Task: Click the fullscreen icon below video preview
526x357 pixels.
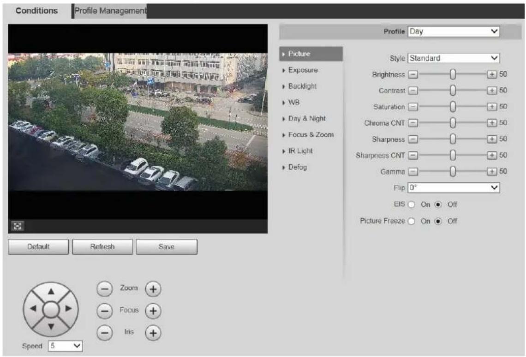Action: (17, 226)
